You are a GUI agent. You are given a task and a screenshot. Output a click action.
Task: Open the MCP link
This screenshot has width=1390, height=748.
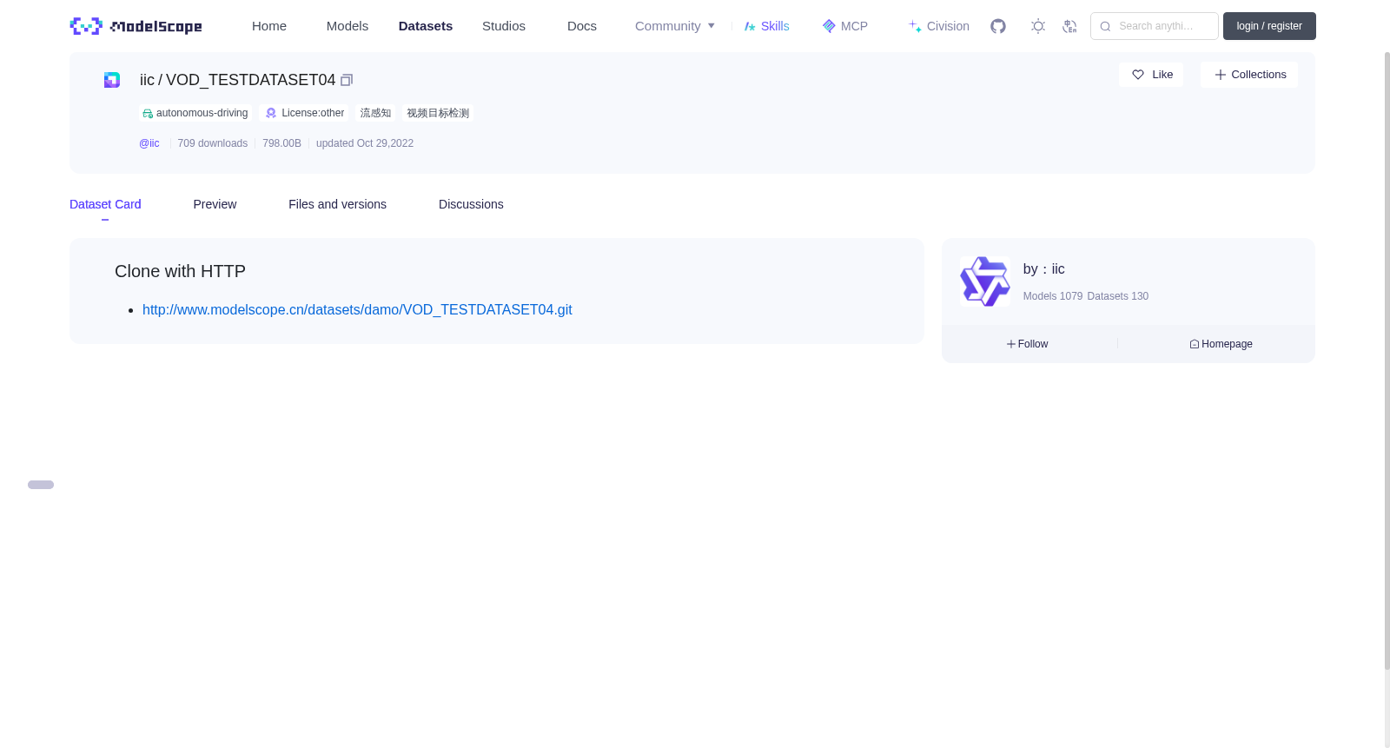tap(844, 26)
